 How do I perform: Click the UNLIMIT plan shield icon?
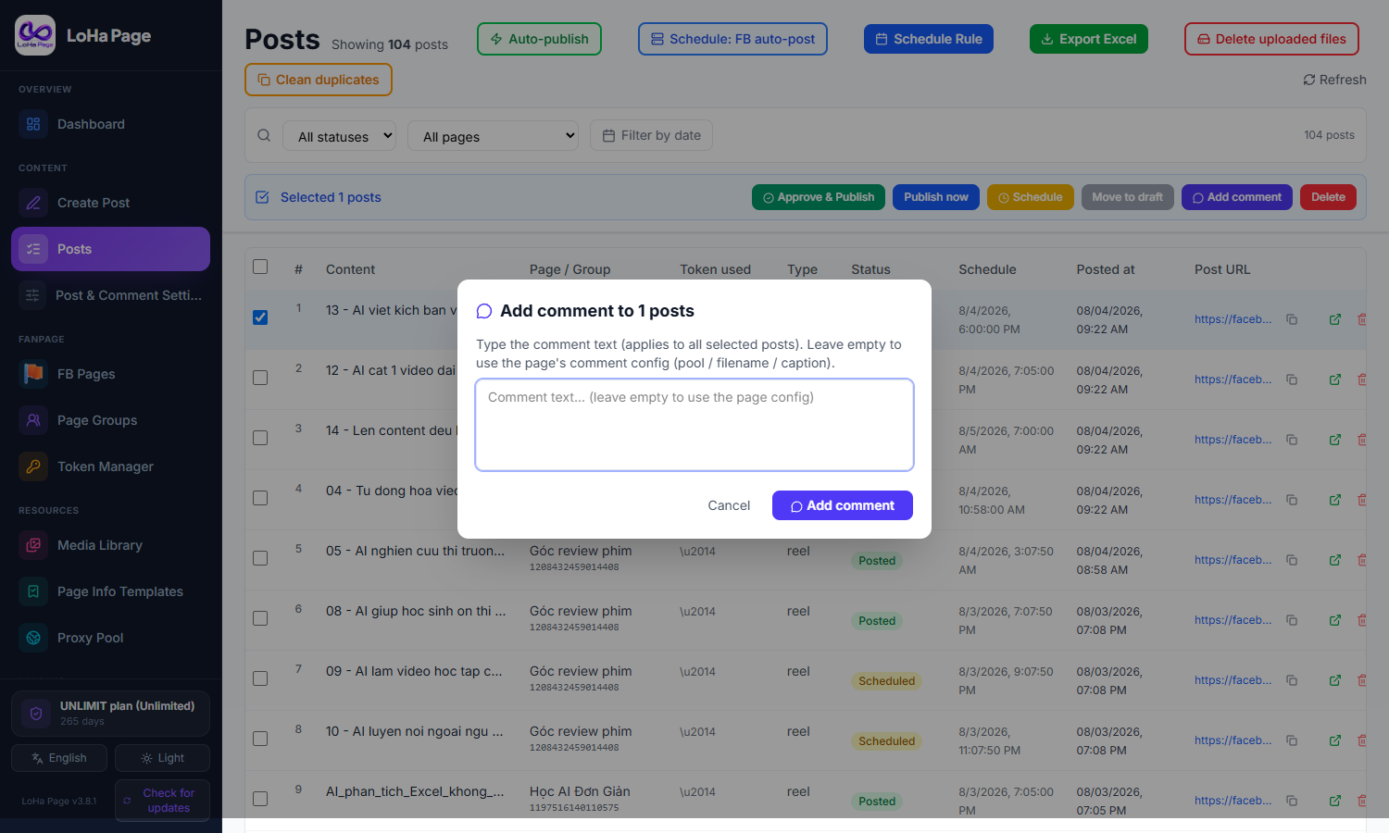(x=36, y=714)
